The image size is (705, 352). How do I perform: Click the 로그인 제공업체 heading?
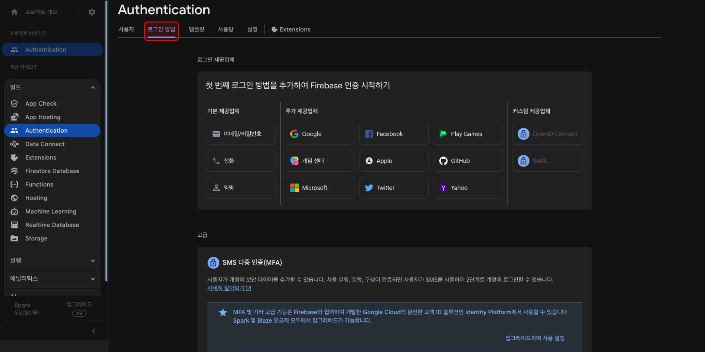coord(216,60)
